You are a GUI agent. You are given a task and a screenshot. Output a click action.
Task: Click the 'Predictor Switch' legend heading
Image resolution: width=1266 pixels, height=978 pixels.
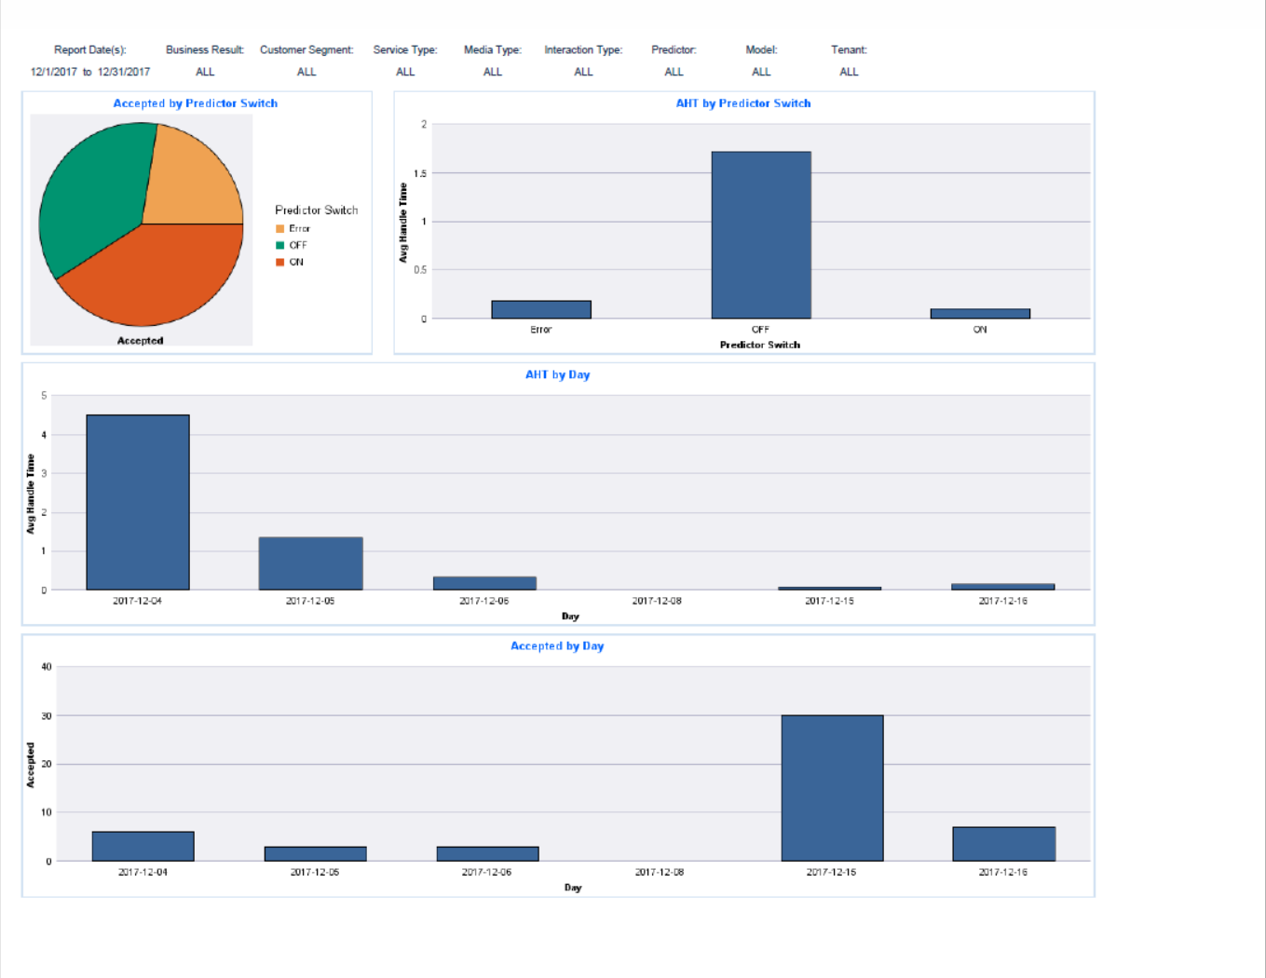317,211
